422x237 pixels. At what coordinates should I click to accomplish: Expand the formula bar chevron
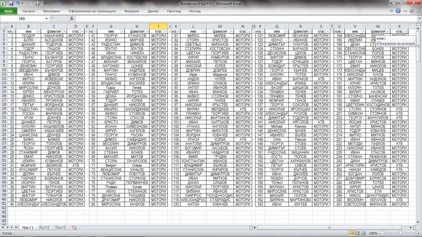[x=419, y=19]
